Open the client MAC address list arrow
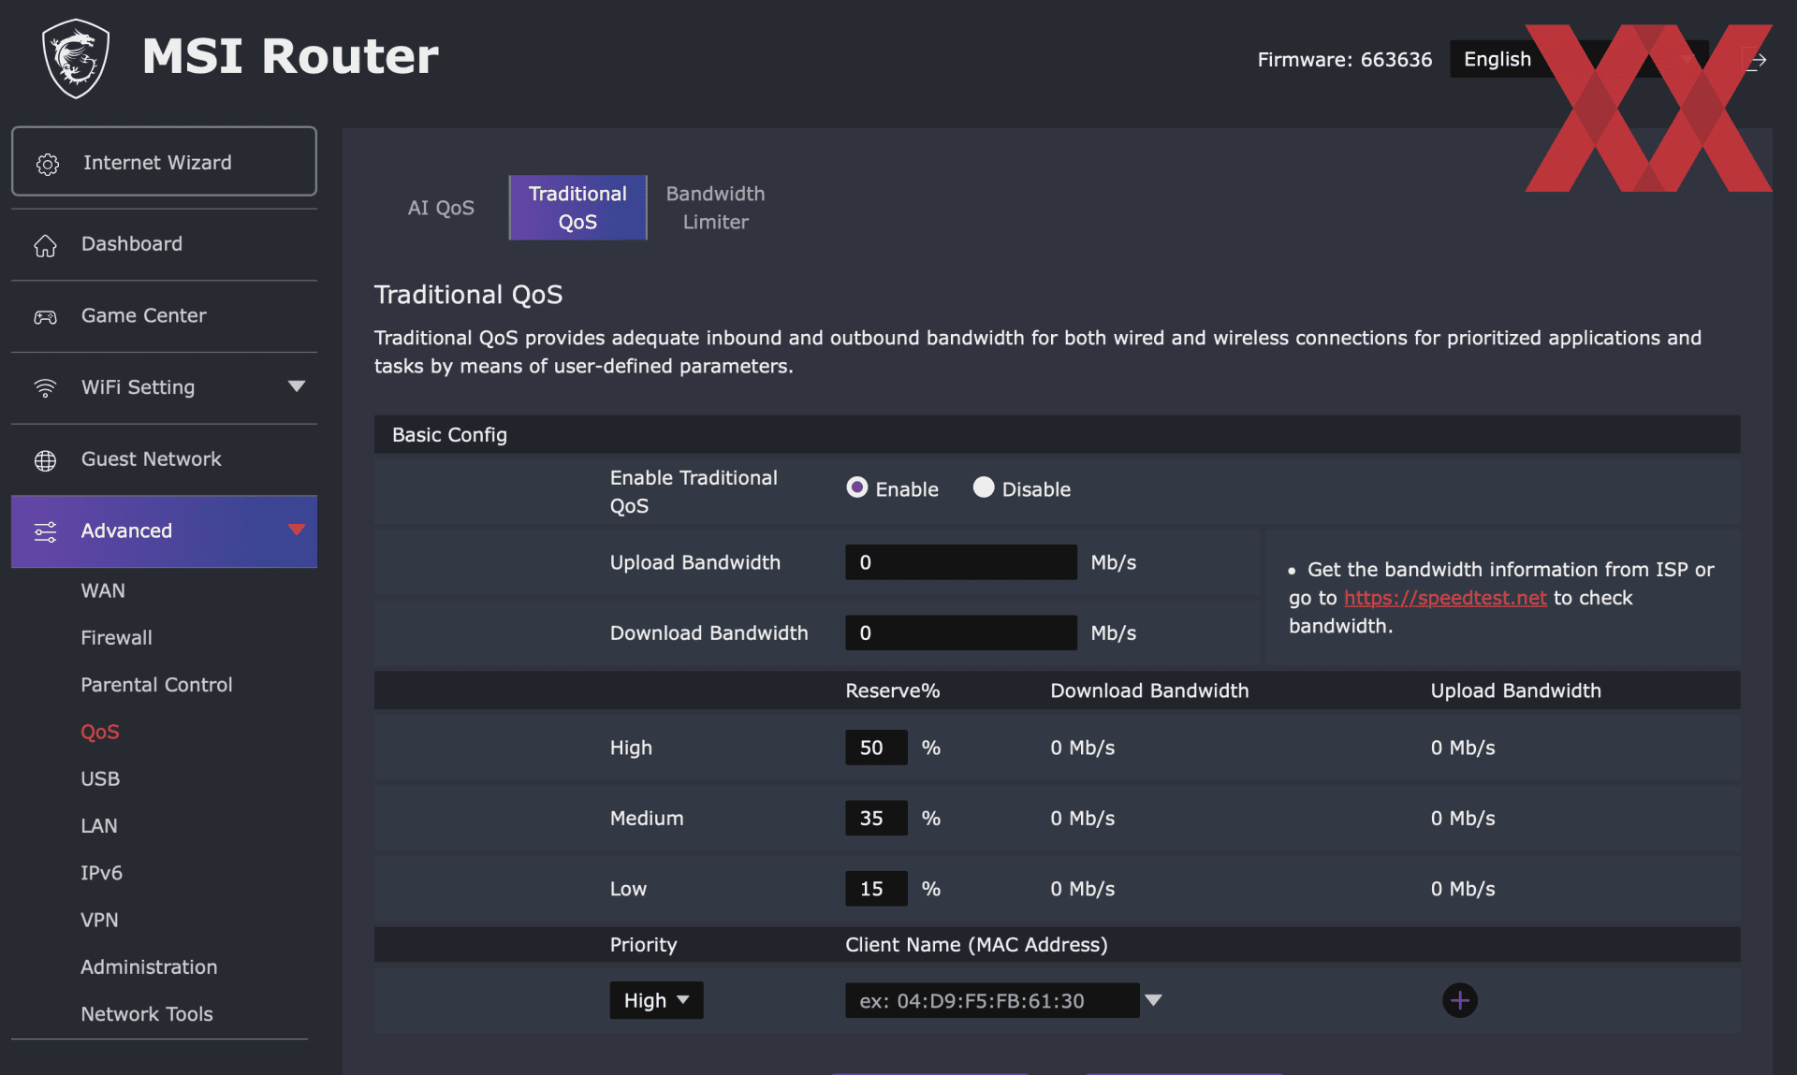 (1154, 1000)
